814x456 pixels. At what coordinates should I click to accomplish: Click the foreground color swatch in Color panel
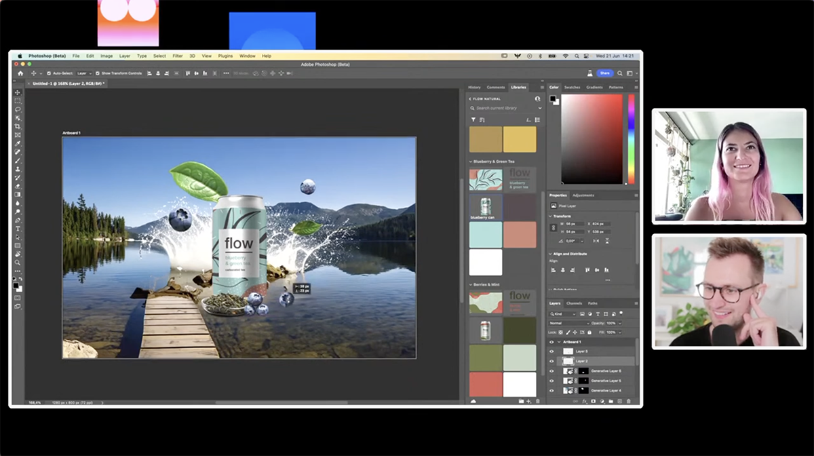tap(552, 98)
